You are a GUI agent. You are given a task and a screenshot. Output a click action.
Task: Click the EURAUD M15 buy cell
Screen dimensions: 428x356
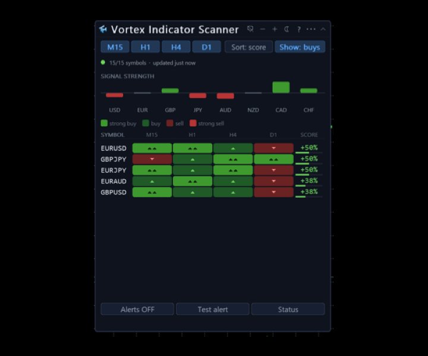point(152,181)
